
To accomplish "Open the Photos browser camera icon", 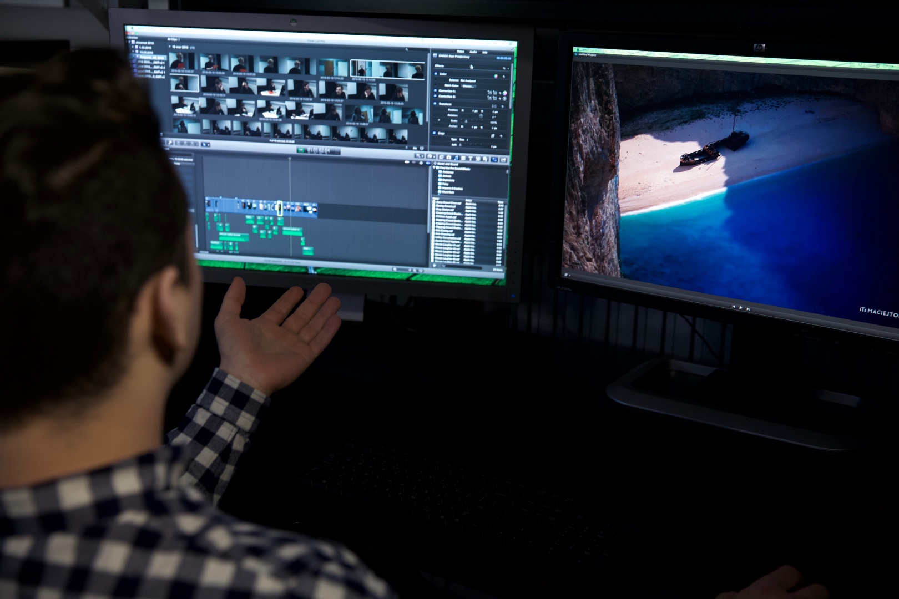I will [449, 158].
